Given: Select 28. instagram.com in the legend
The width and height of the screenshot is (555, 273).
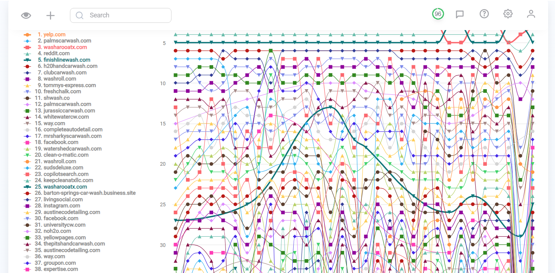Looking at the screenshot, I should (52, 206).
